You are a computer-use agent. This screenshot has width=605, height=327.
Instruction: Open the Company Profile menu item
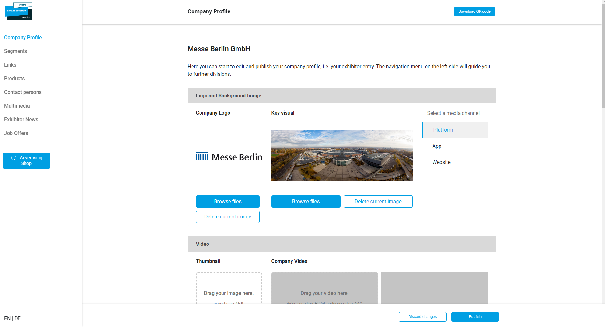[23, 37]
